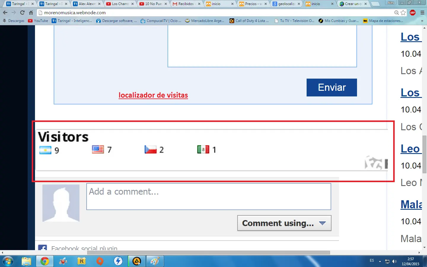The width and height of the screenshot is (427, 267).
Task: Follow the localizador de visitas link
Action: point(153,95)
